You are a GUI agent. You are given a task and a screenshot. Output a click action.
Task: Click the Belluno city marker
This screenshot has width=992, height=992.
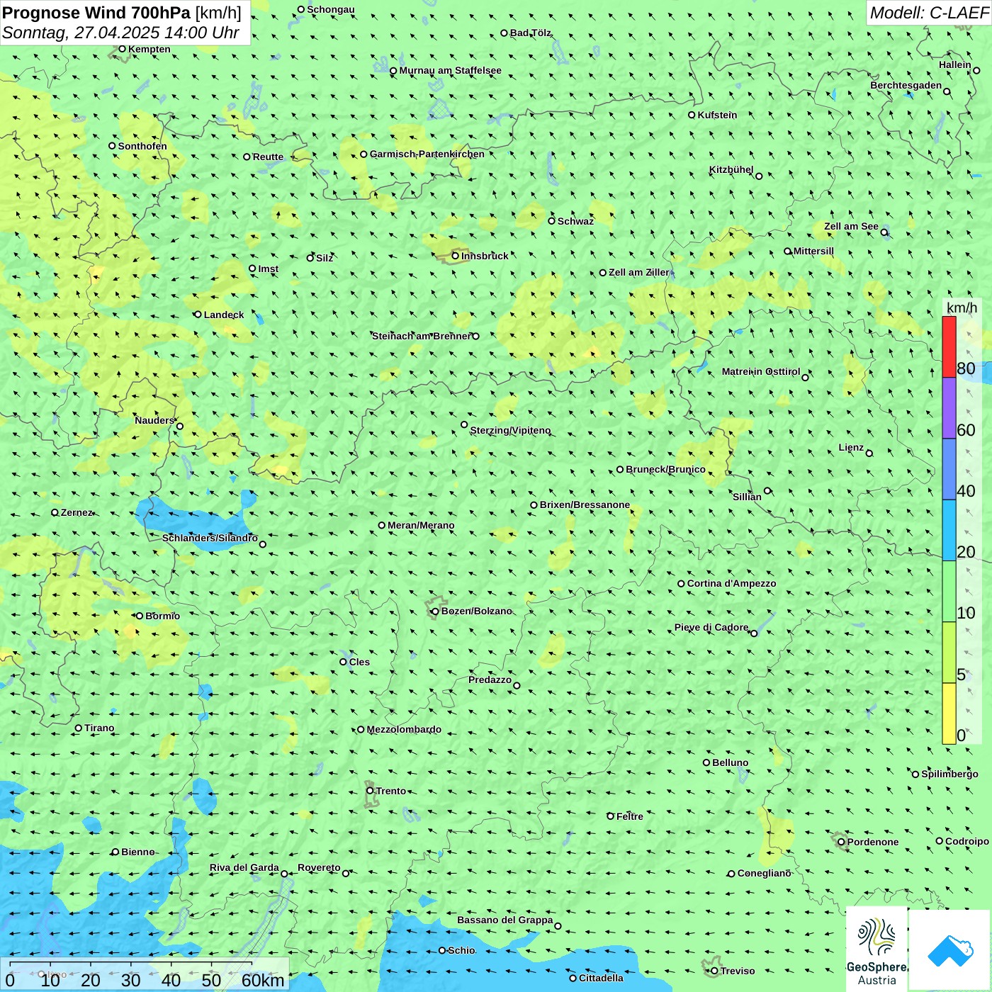706,762
